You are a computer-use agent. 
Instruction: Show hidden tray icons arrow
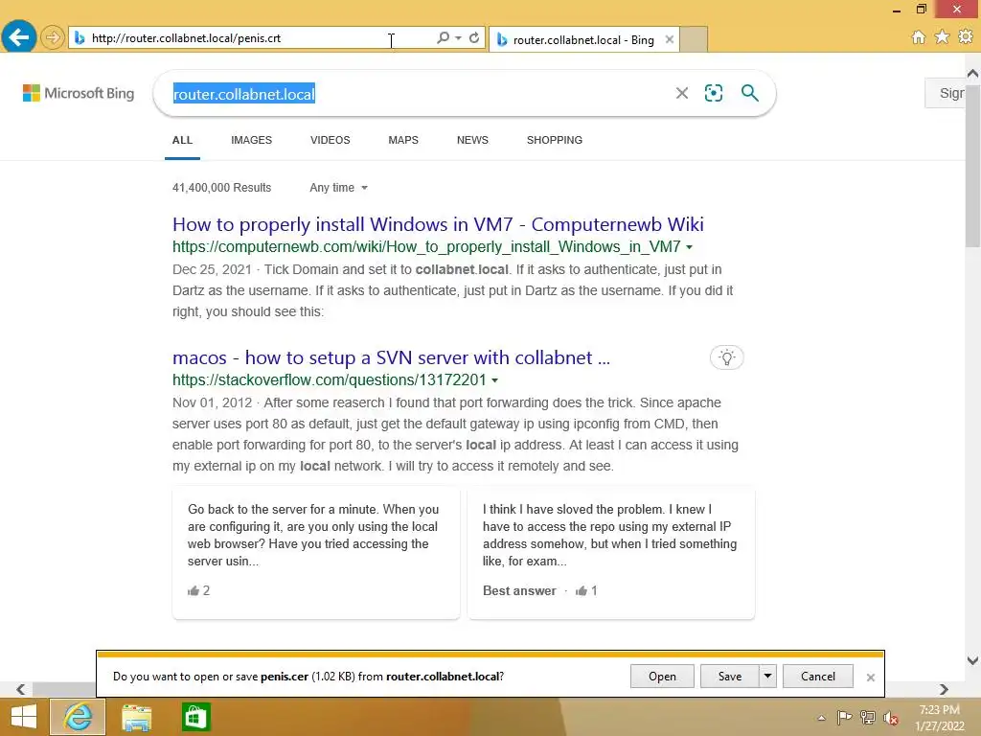point(821,718)
